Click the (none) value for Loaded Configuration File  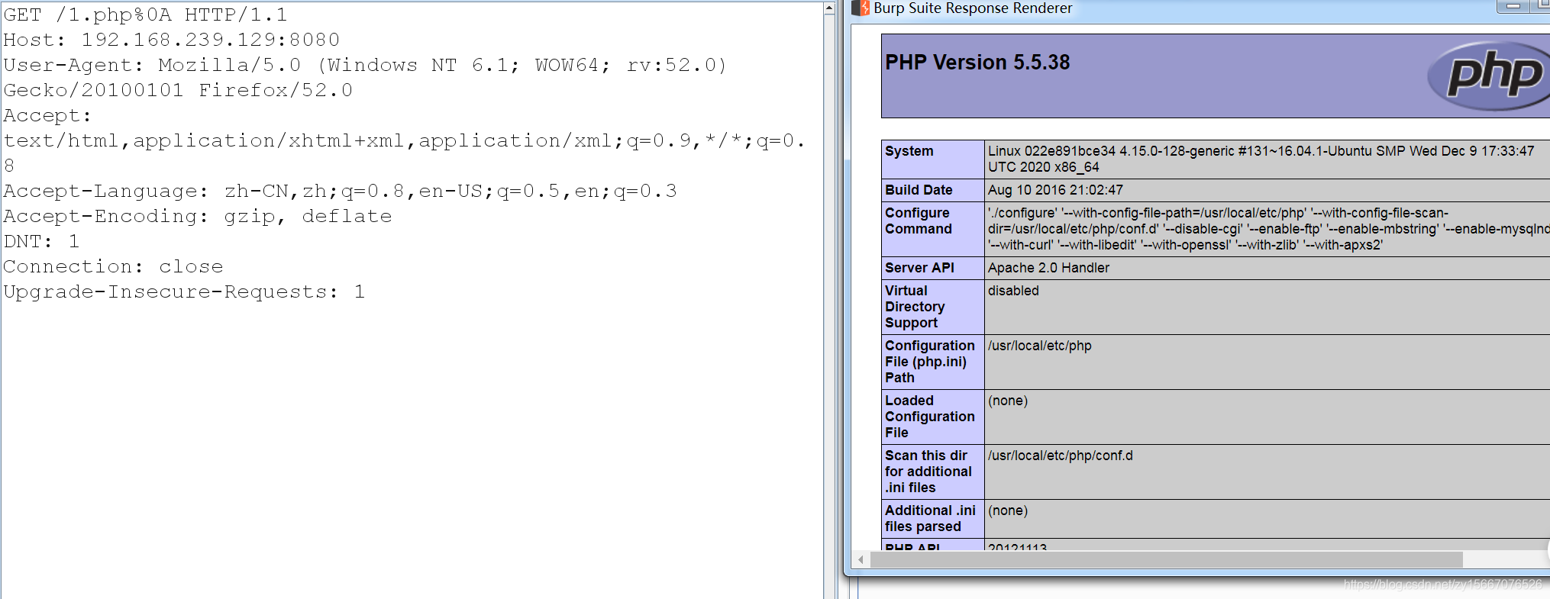click(1008, 401)
